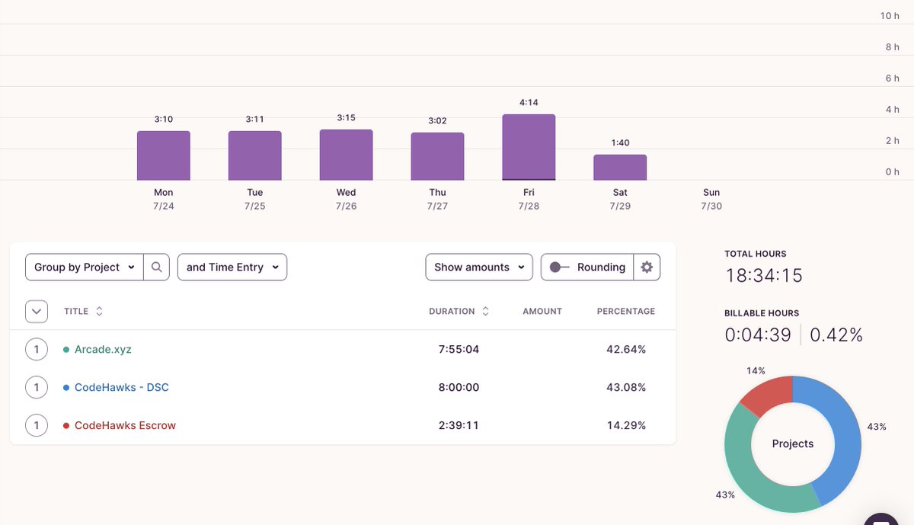The width and height of the screenshot is (914, 525).
Task: Click the Arcade.xyz entry count circle
Action: [37, 350]
